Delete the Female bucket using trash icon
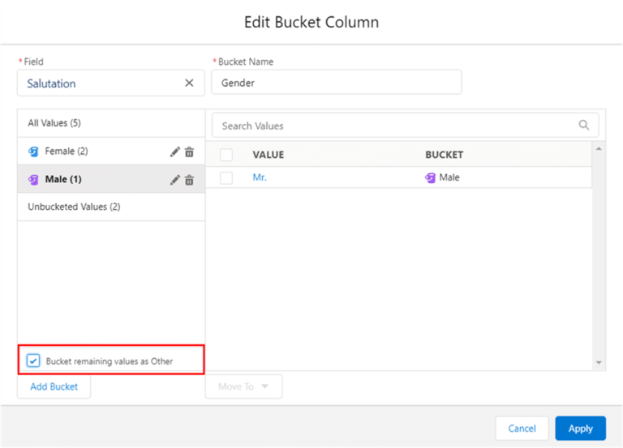The height and width of the screenshot is (448, 623). coord(190,152)
